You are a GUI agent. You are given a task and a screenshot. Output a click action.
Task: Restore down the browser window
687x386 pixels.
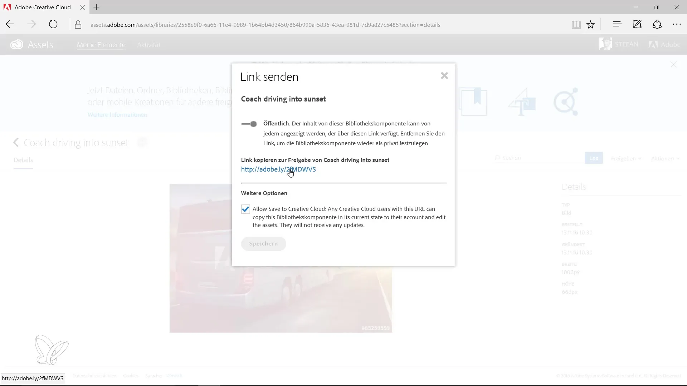656,7
